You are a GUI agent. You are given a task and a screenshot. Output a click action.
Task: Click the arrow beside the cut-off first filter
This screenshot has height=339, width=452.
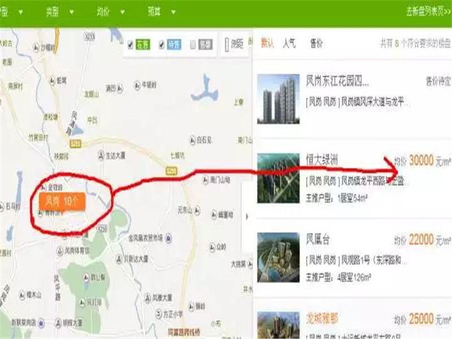(20, 12)
